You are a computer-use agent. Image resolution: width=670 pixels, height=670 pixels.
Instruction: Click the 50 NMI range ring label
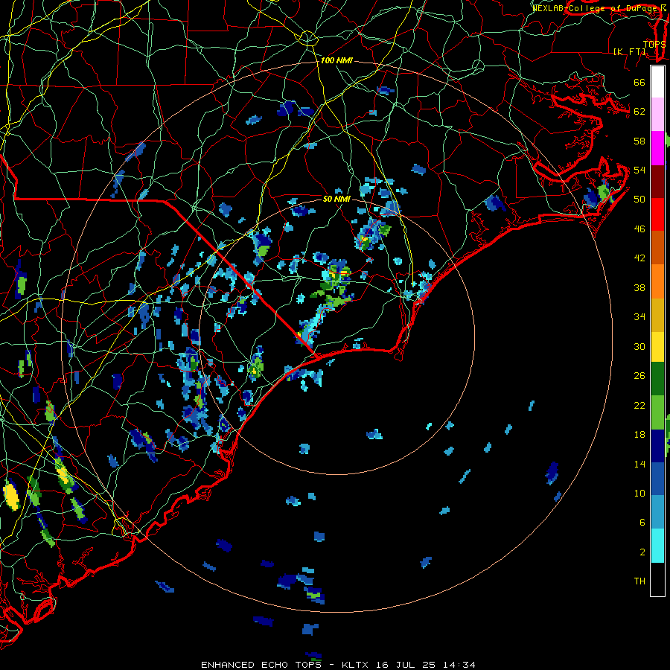pyautogui.click(x=336, y=199)
